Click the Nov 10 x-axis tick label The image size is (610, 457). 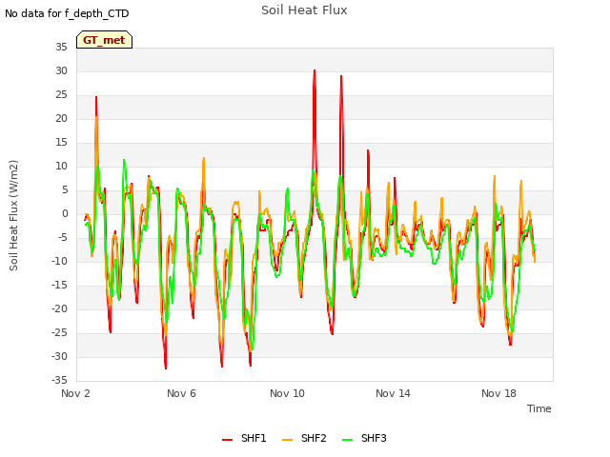[287, 393]
